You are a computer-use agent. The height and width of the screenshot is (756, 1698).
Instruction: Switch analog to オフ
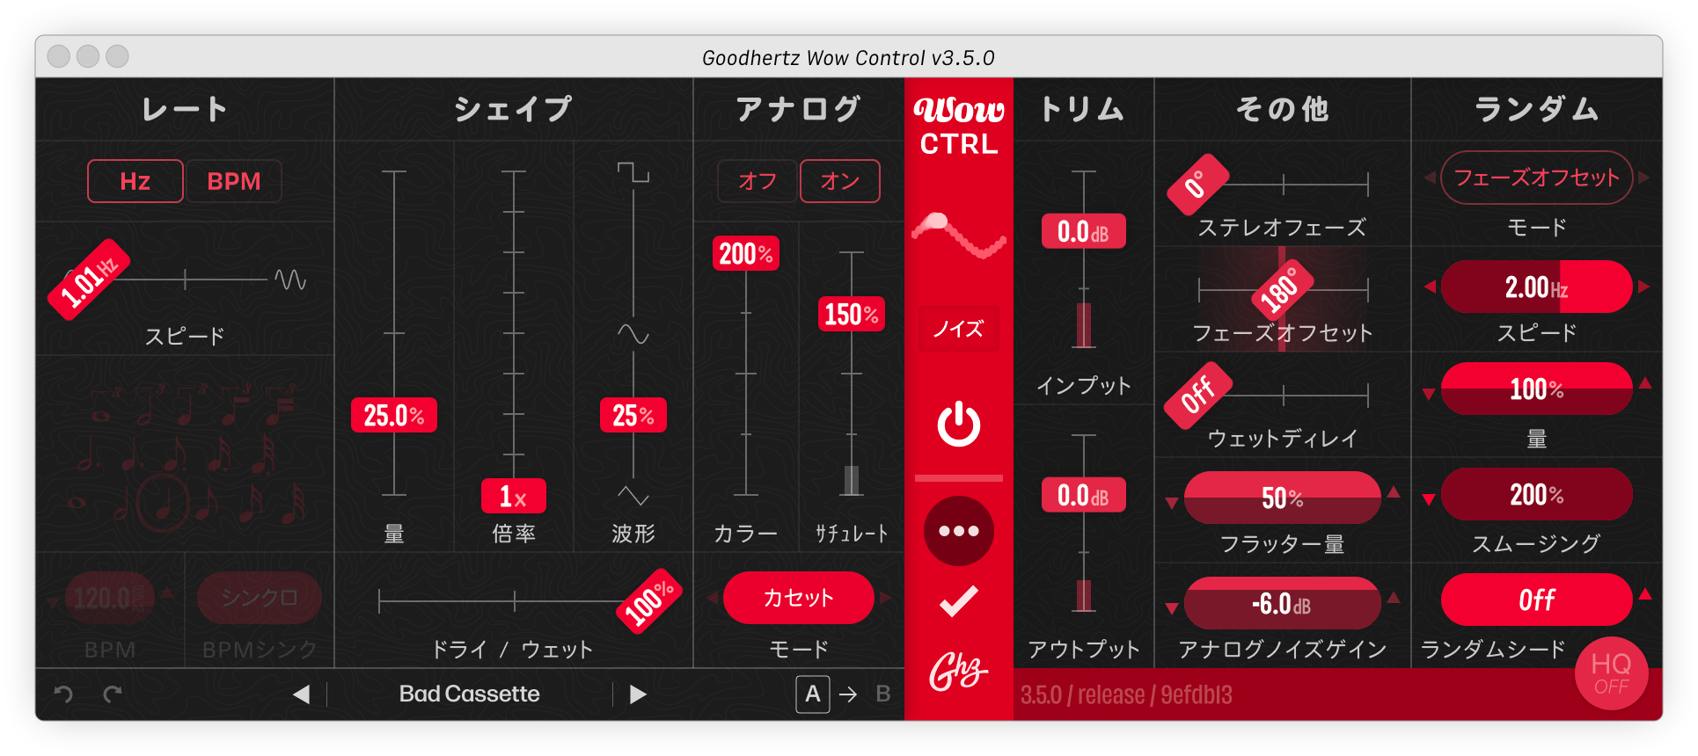pyautogui.click(x=757, y=181)
